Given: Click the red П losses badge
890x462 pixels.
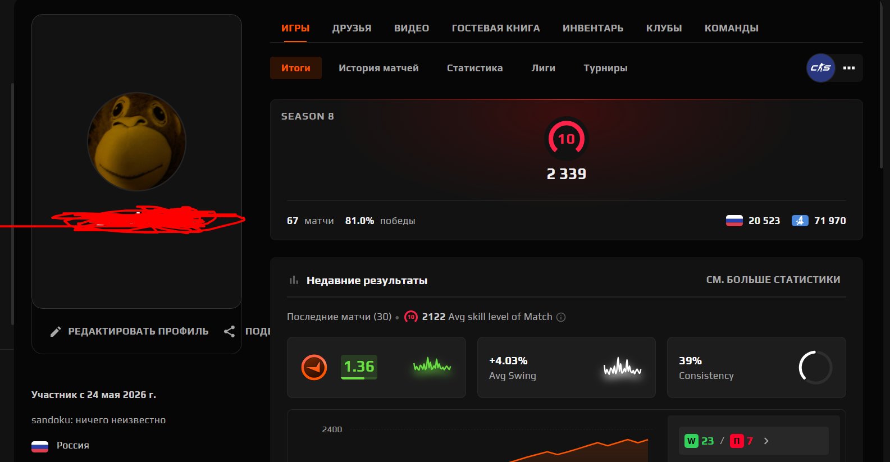Looking at the screenshot, I should 737,441.
